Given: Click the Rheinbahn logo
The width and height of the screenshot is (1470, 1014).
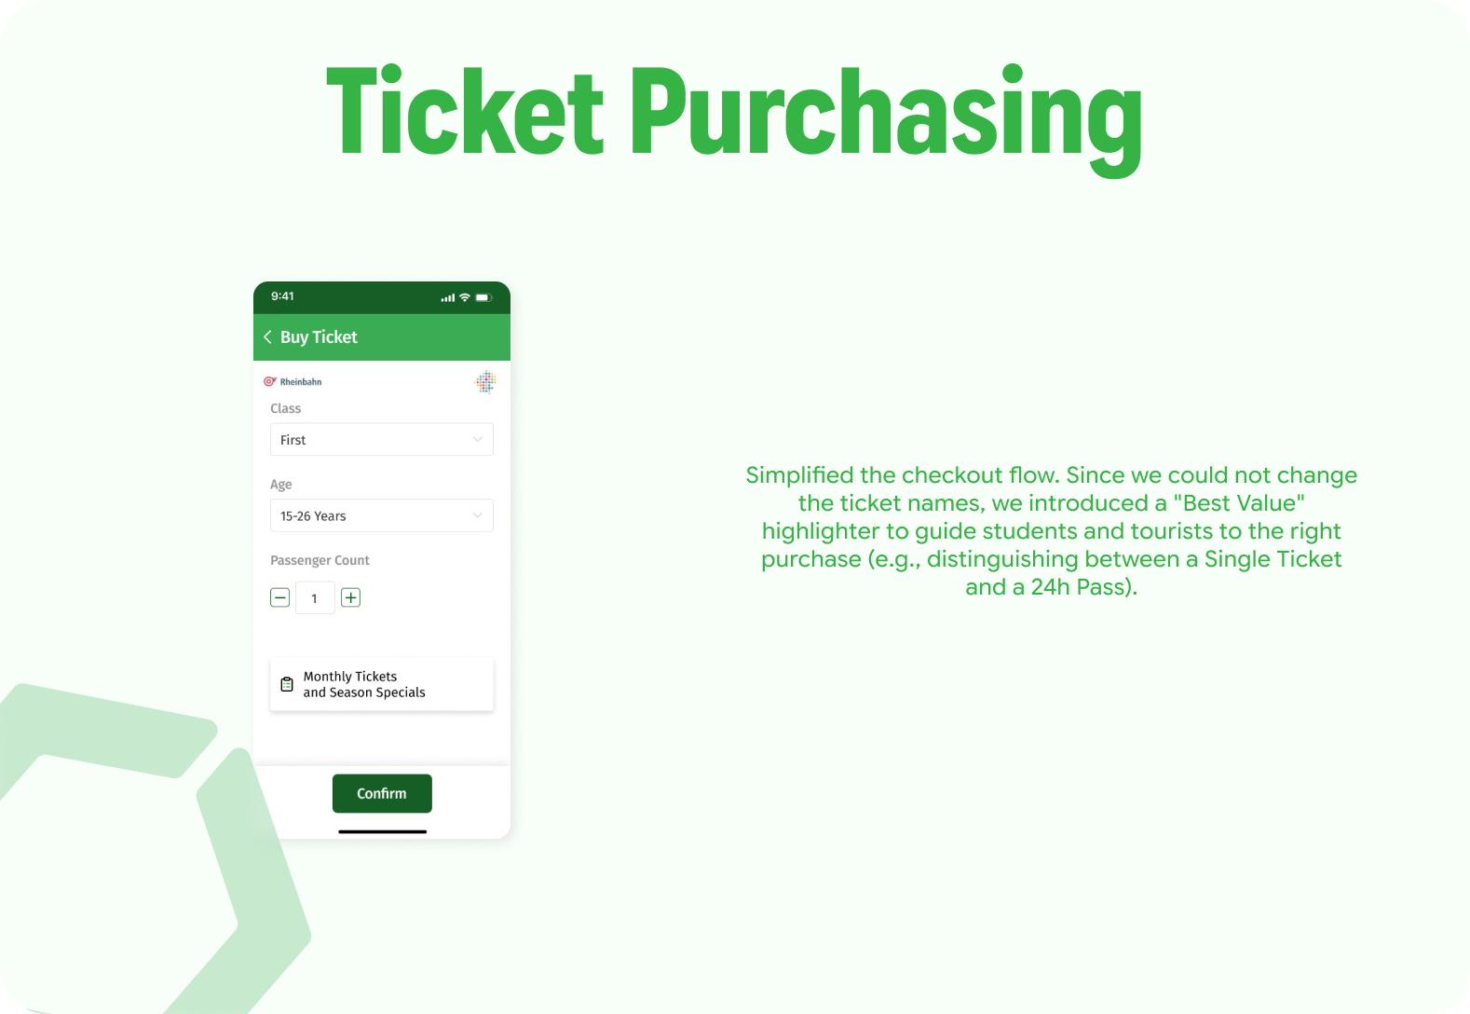Looking at the screenshot, I should coord(293,382).
